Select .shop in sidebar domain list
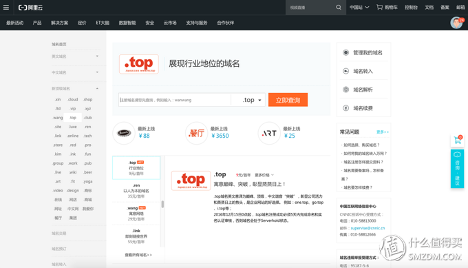468x268 pixels. click(88, 99)
